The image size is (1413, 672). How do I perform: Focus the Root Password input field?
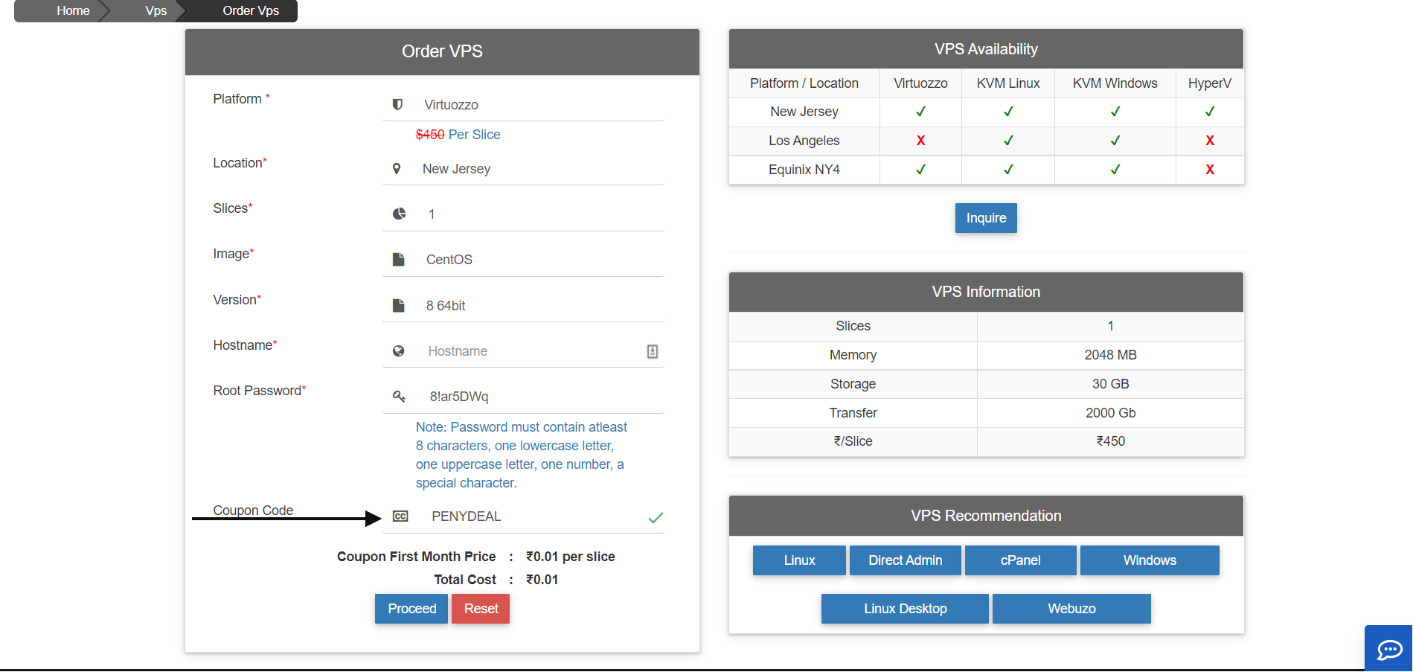click(x=523, y=397)
